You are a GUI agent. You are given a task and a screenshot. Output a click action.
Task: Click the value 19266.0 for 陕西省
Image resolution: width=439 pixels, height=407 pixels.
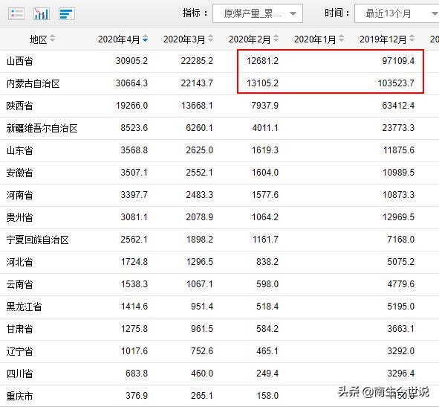[x=131, y=106]
